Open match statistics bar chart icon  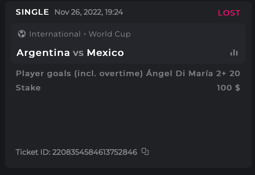click(234, 53)
